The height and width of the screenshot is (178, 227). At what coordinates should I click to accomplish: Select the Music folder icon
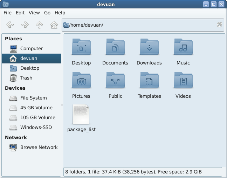(x=183, y=47)
